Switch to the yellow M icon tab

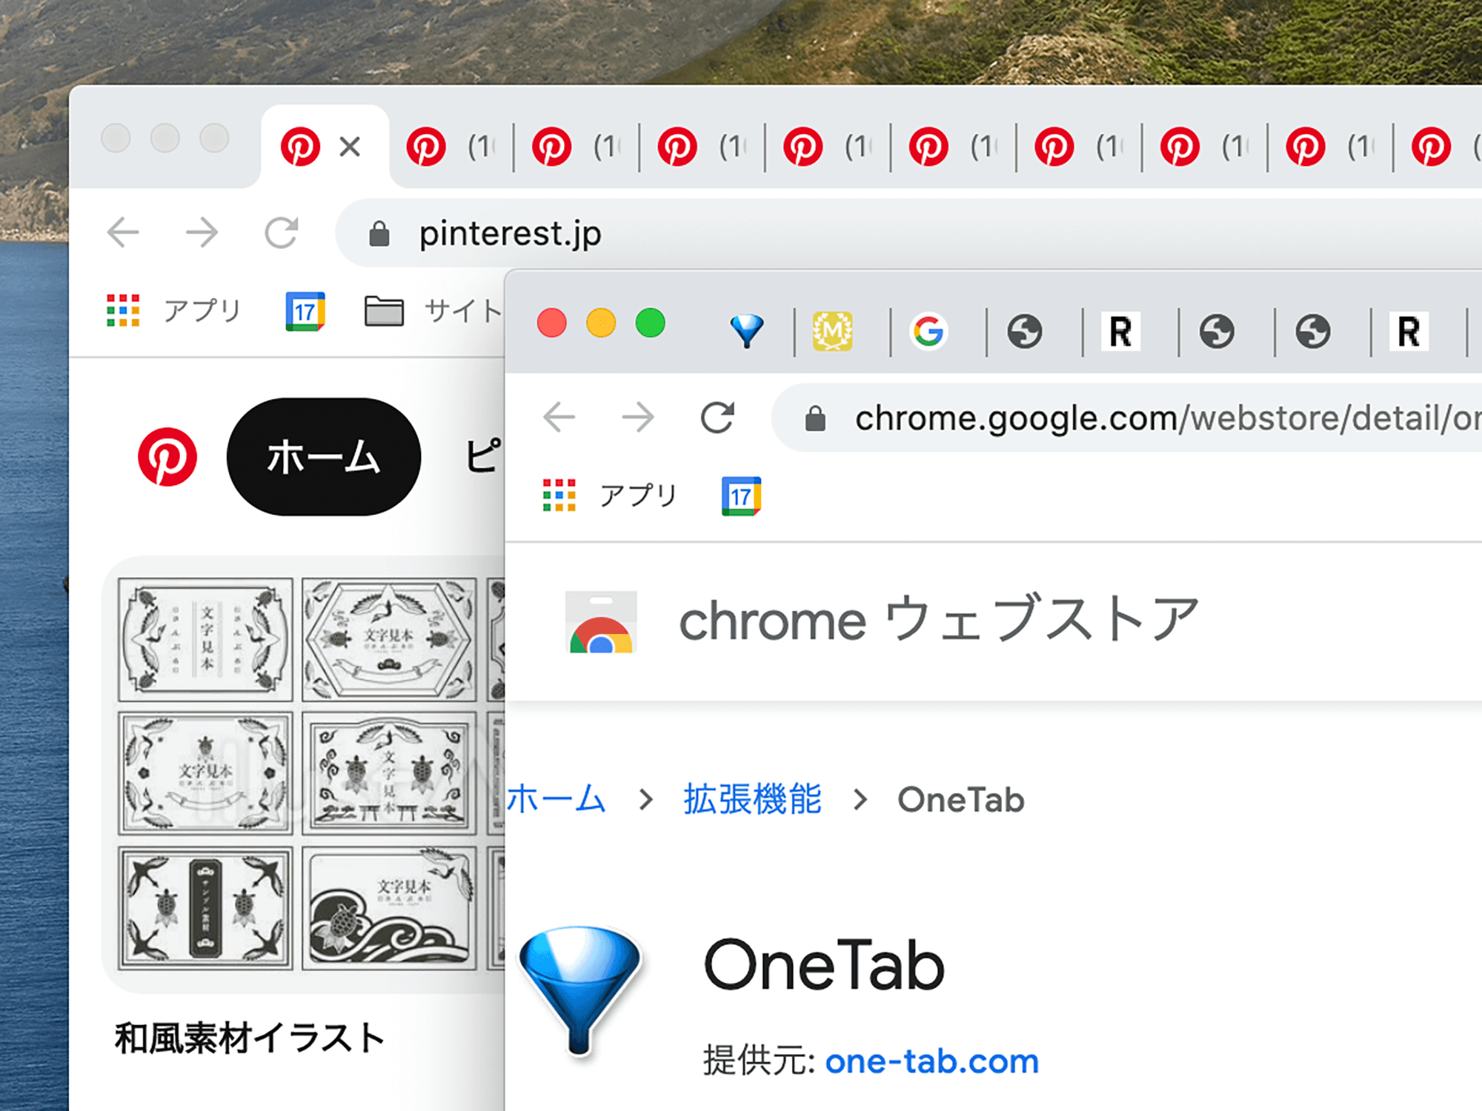tap(833, 331)
